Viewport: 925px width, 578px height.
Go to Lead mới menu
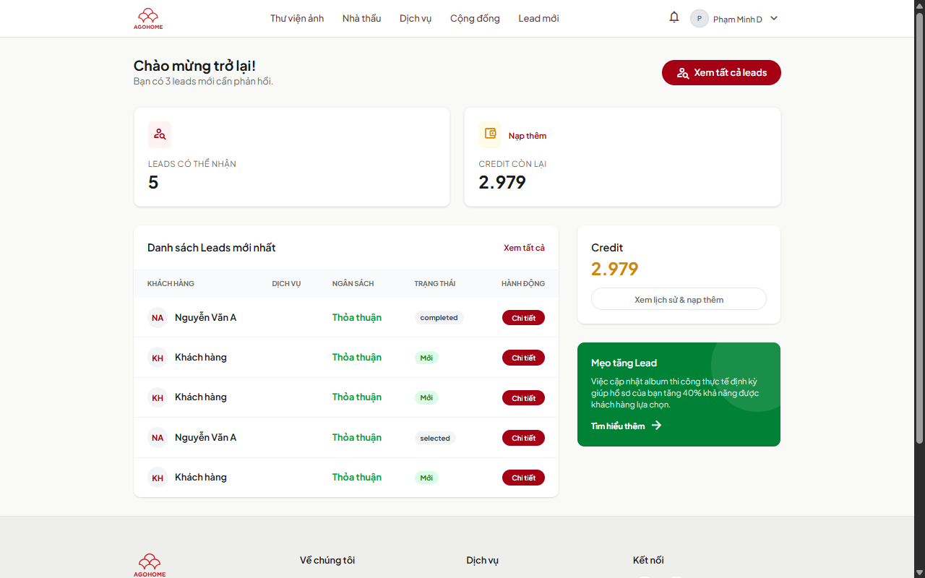[538, 19]
